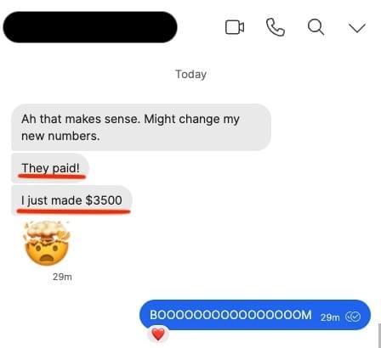Start a voice call using phone icon
This screenshot has height=348, width=381.
pos(276,27)
